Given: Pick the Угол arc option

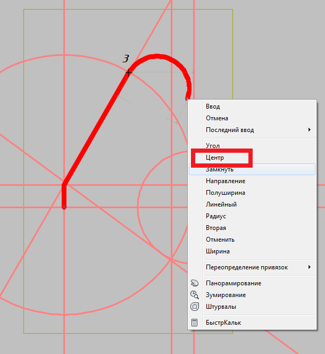Looking at the screenshot, I should (213, 145).
